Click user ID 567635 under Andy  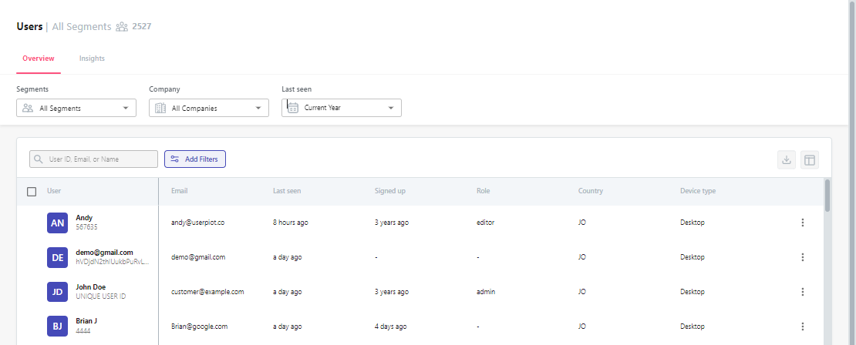point(87,227)
